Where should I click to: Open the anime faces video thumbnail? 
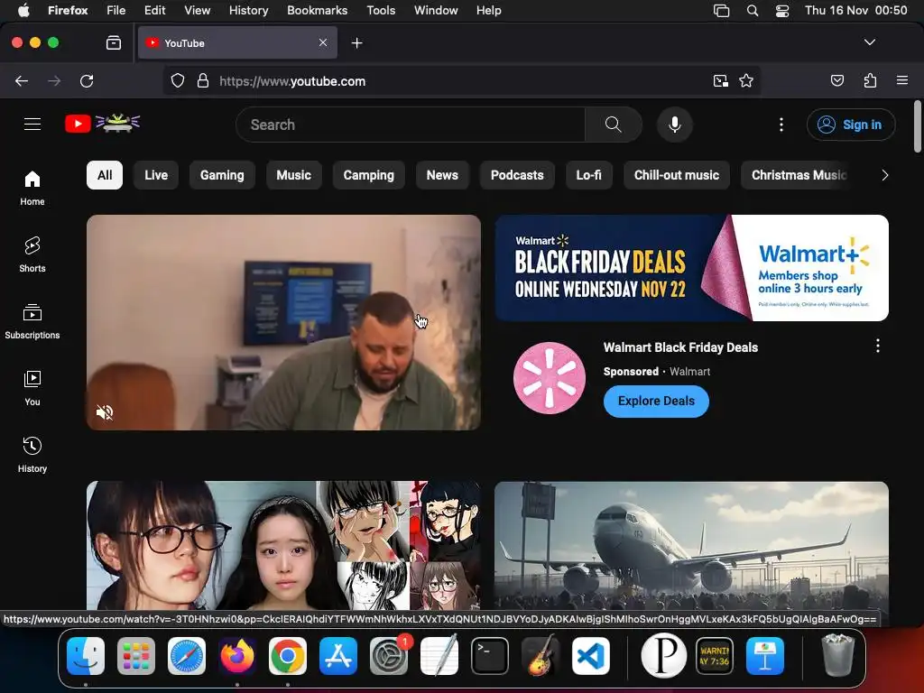(283, 546)
